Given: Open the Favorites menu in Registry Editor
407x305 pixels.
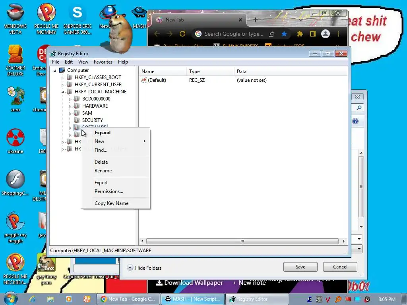Looking at the screenshot, I should 103,62.
